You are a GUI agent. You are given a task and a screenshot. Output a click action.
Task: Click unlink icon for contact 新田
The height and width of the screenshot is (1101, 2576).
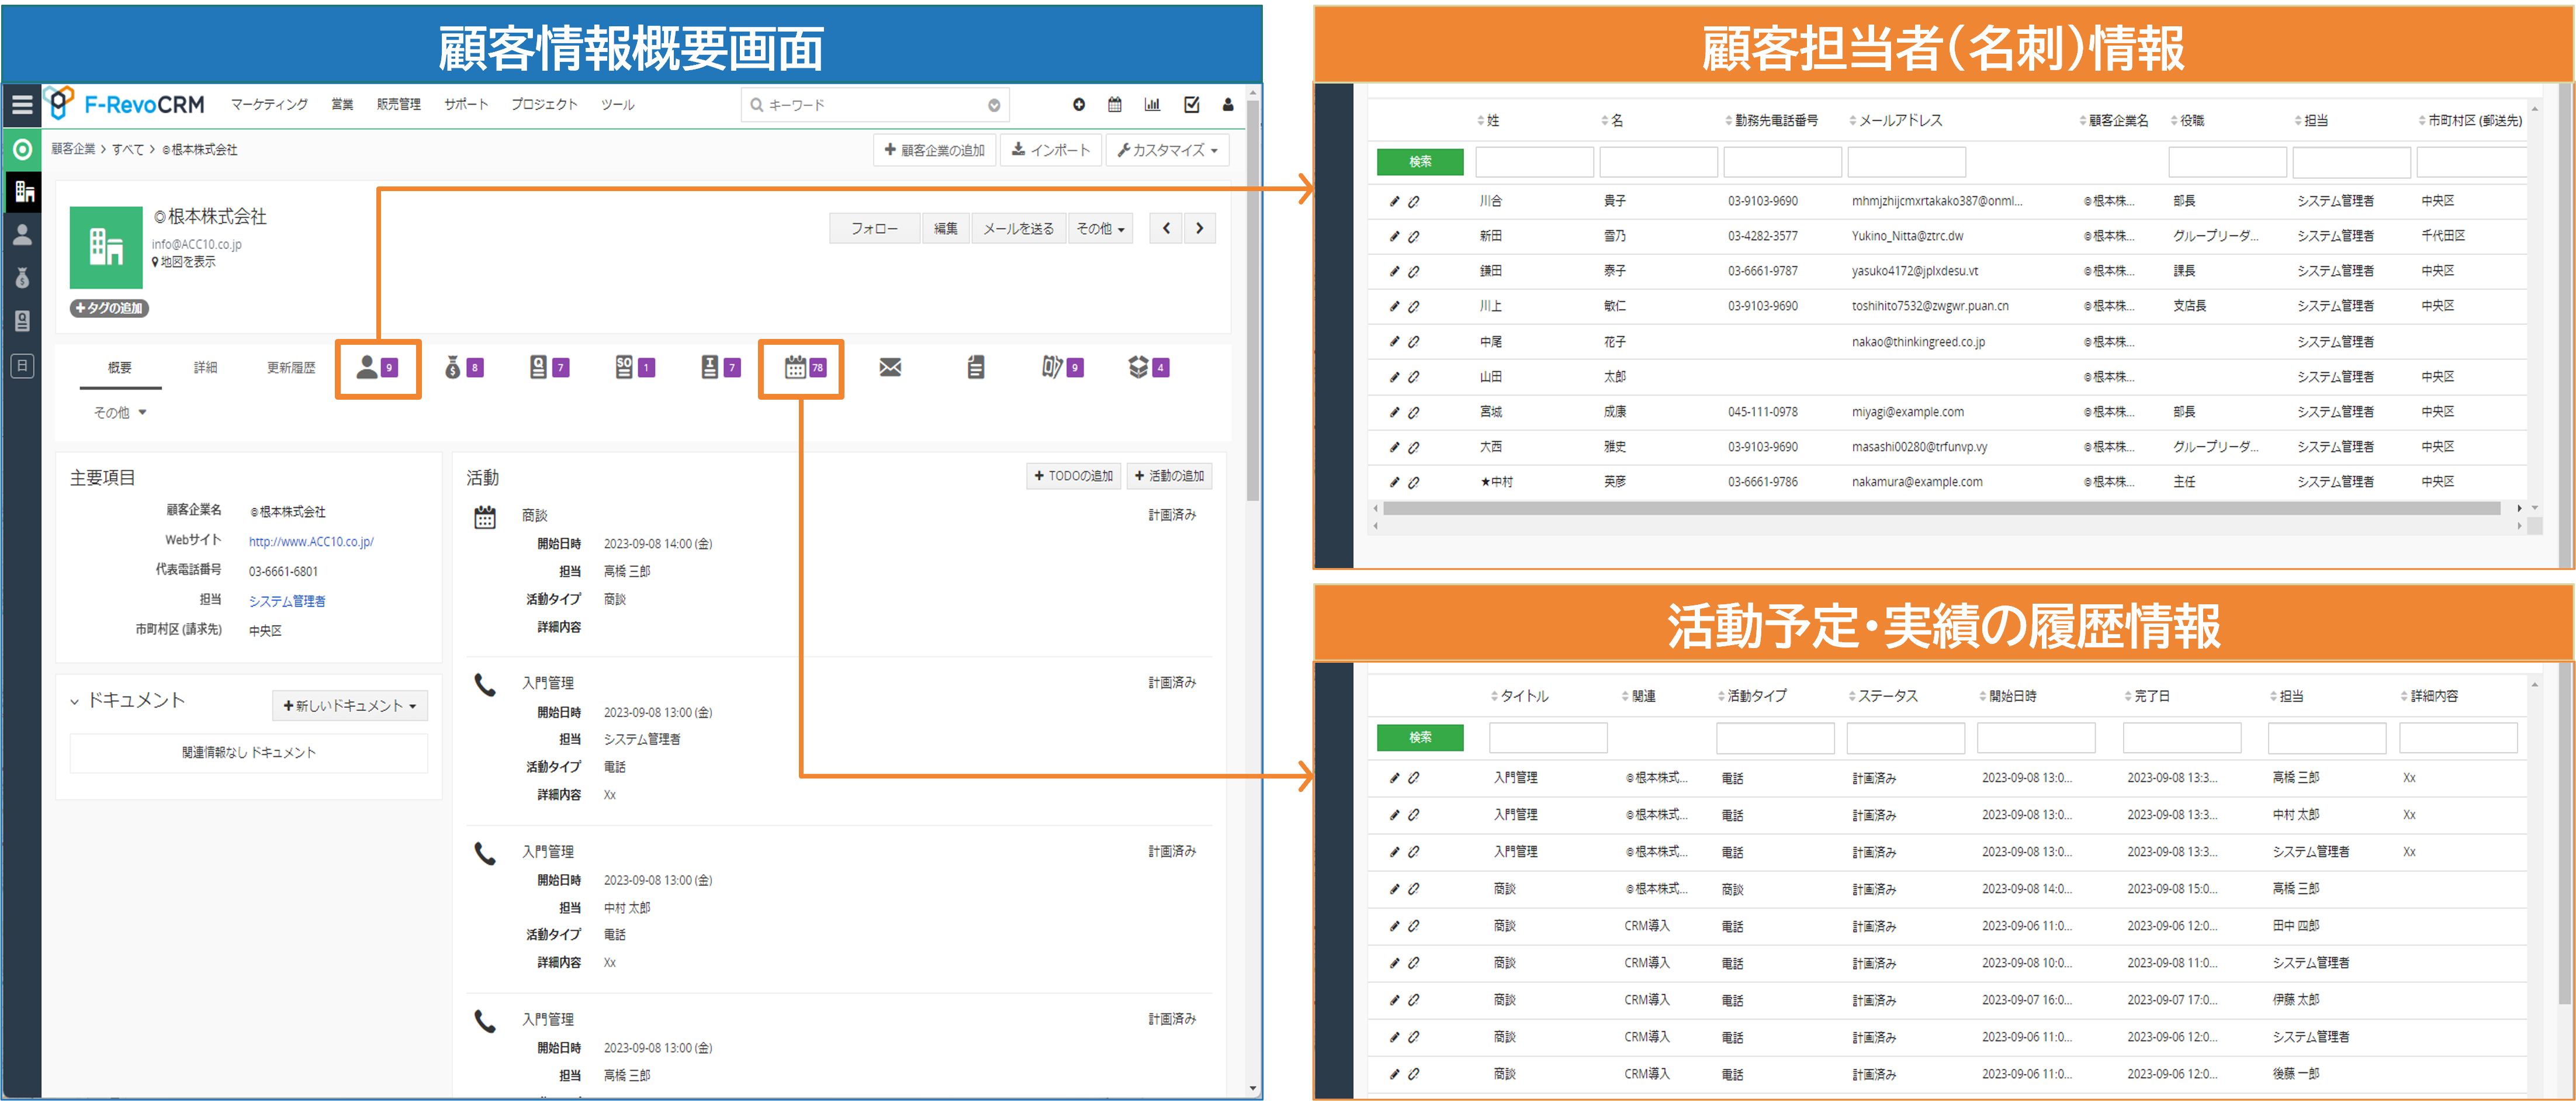[1414, 237]
